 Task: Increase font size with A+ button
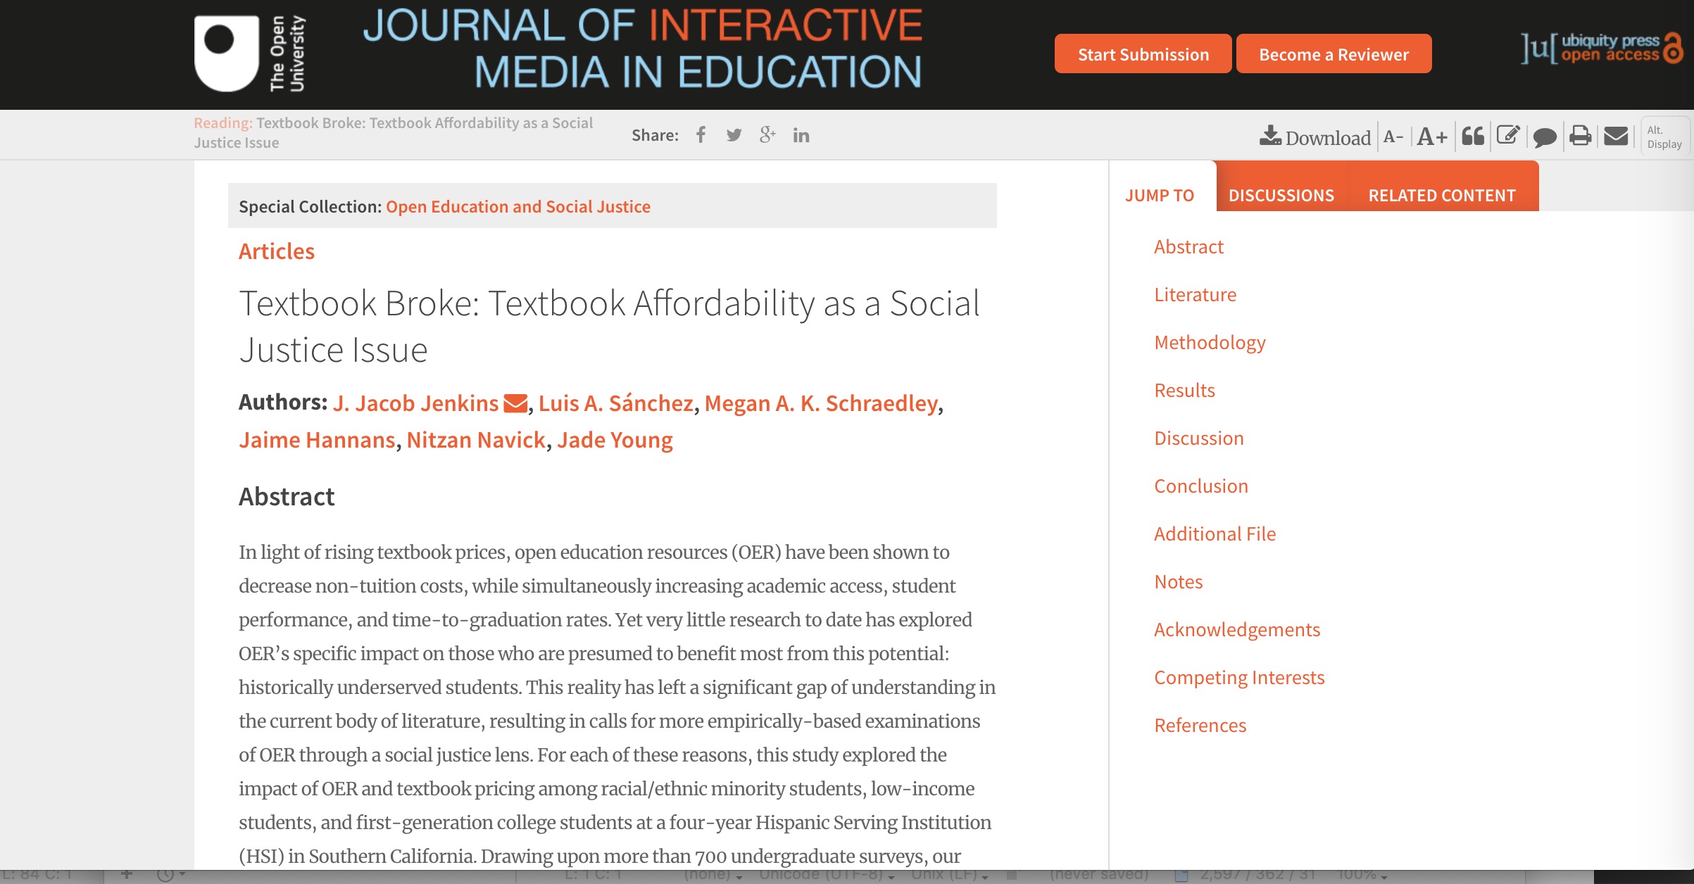(1432, 137)
